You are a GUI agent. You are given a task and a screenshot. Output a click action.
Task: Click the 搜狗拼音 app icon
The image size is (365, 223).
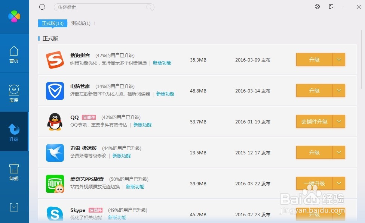click(x=55, y=60)
